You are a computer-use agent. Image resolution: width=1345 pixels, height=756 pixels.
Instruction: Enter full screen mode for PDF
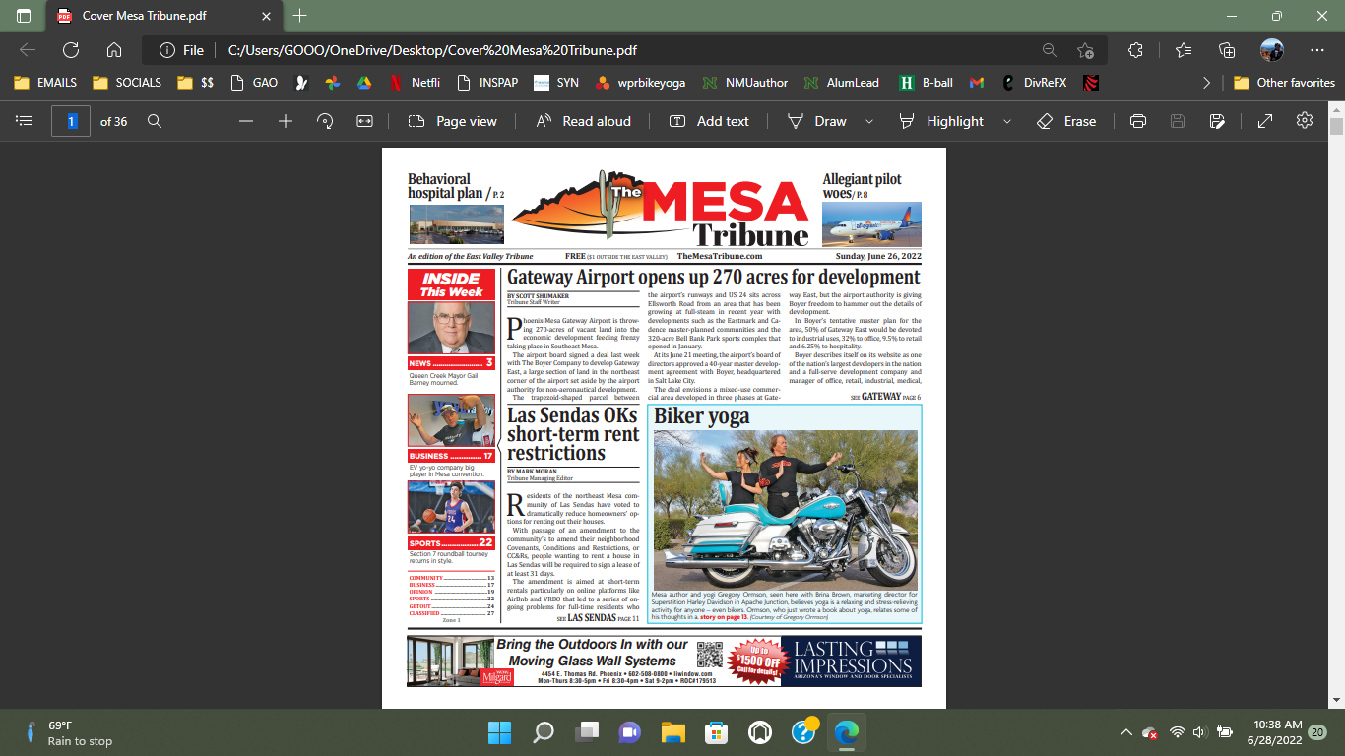click(x=1265, y=121)
